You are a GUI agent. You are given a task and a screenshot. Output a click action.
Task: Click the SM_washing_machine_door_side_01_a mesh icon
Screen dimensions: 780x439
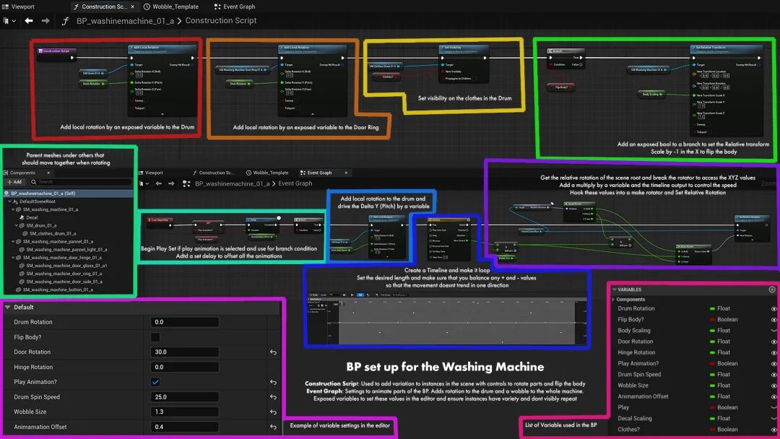coord(22,282)
